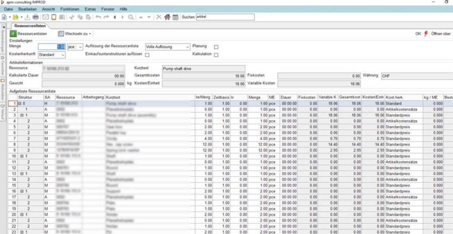Collapse tree node in row 13

[22, 174]
